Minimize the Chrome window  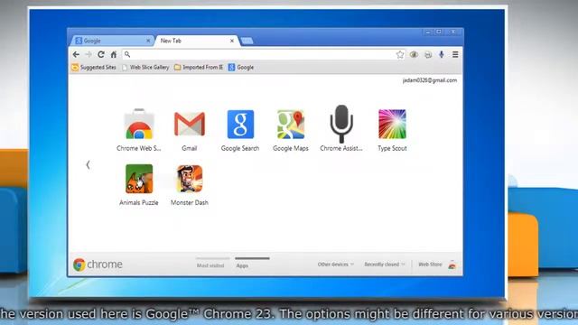point(428,32)
